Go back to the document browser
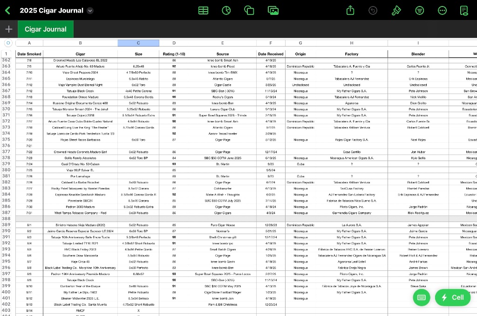The height and width of the screenshot is (316, 477). click(x=8, y=10)
